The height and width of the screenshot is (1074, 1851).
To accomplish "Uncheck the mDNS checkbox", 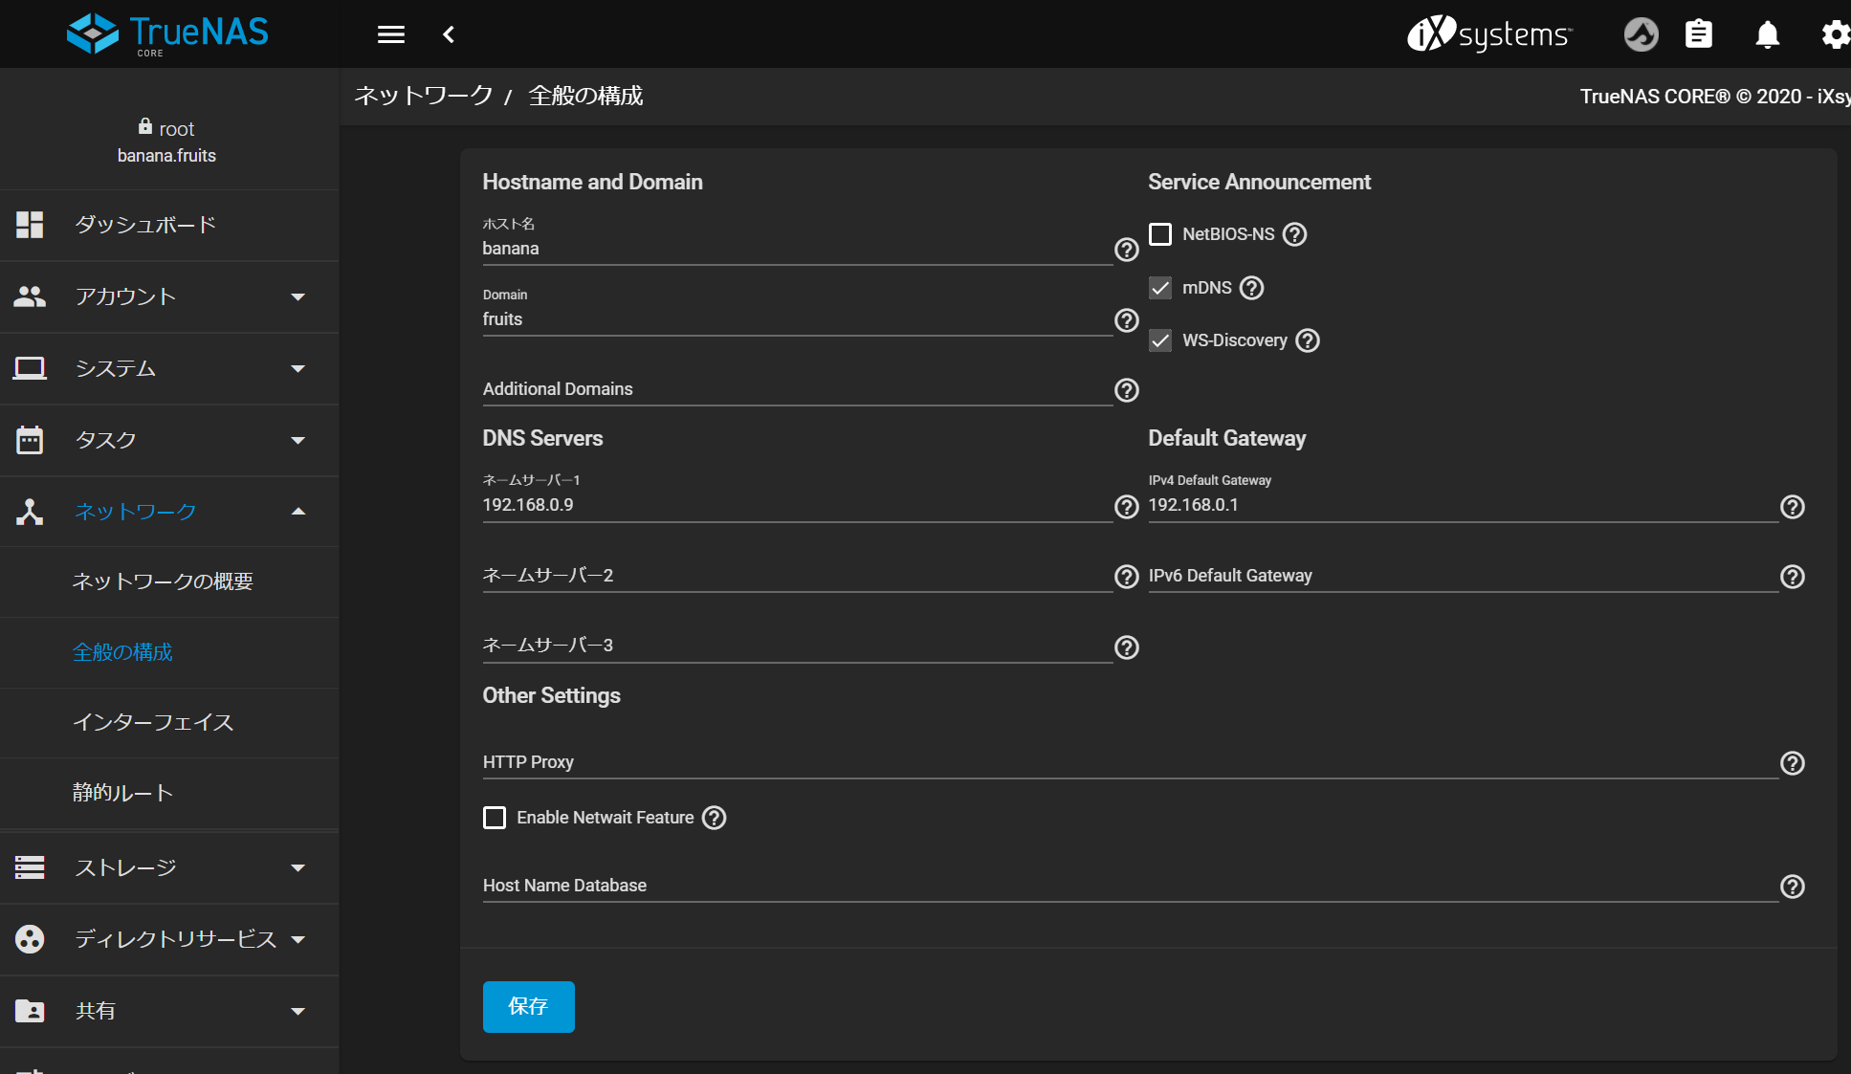I will click(1160, 288).
